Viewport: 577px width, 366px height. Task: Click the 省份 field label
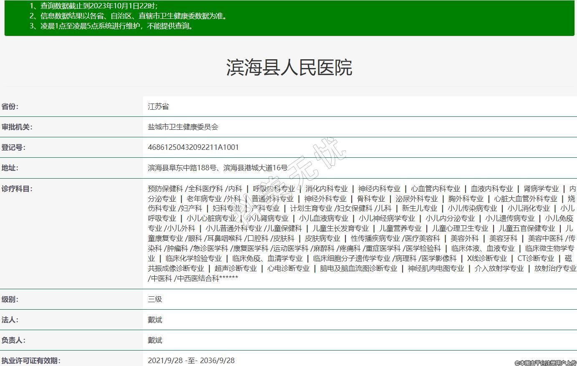click(x=10, y=106)
